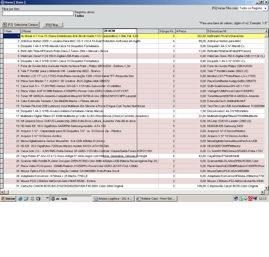
Task: Click the horizontal scrollbar left arrow
Action: [x=2, y=192]
